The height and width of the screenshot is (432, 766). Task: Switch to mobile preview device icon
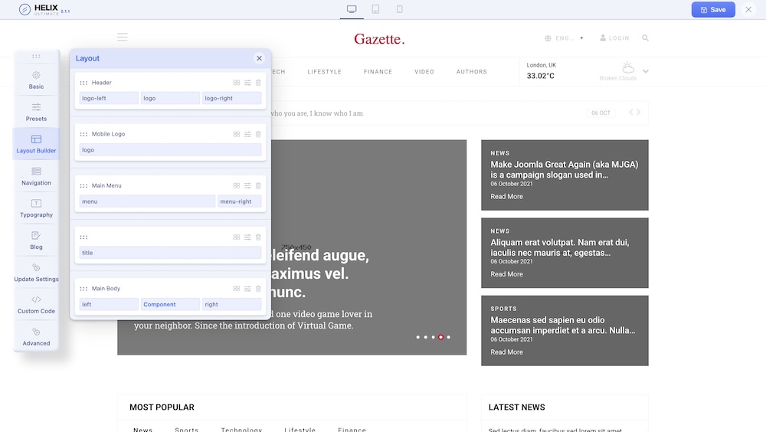(x=399, y=9)
